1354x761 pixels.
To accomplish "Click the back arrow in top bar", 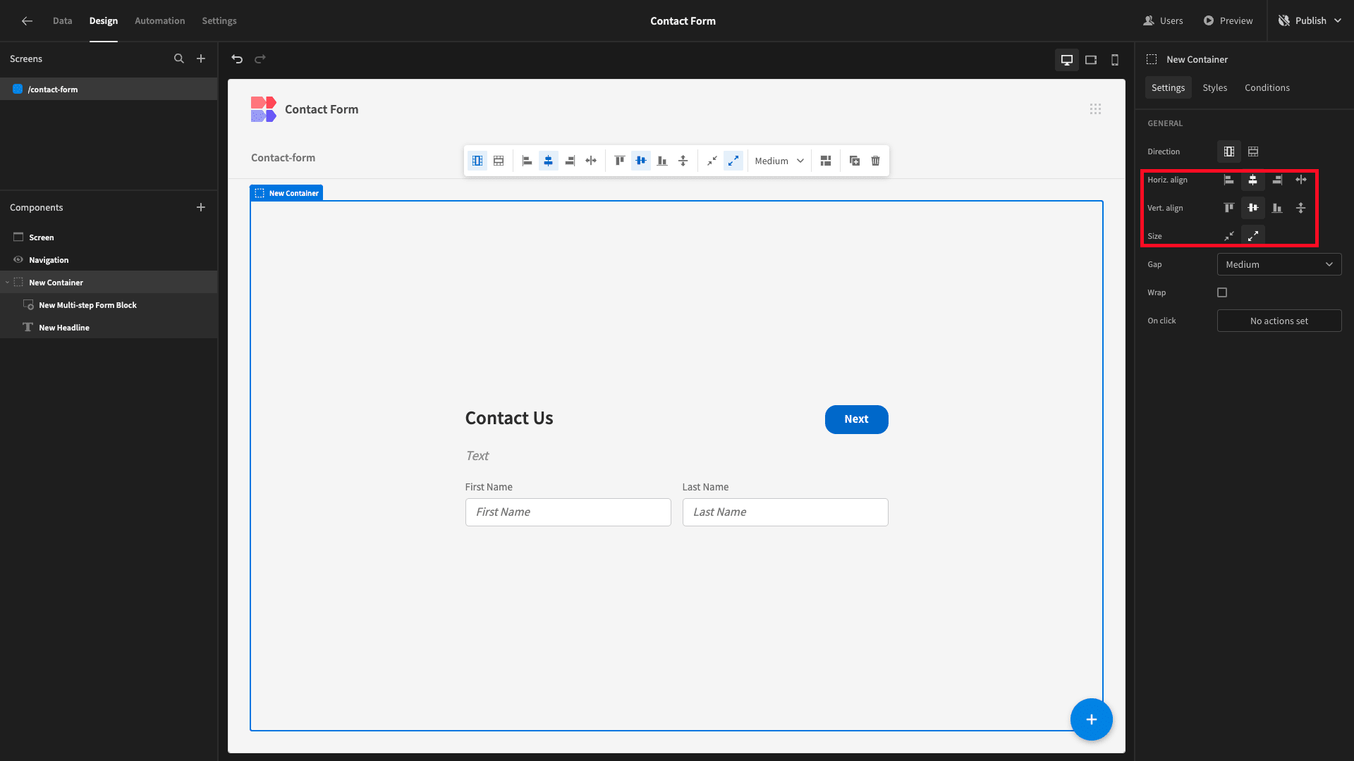I will [27, 20].
